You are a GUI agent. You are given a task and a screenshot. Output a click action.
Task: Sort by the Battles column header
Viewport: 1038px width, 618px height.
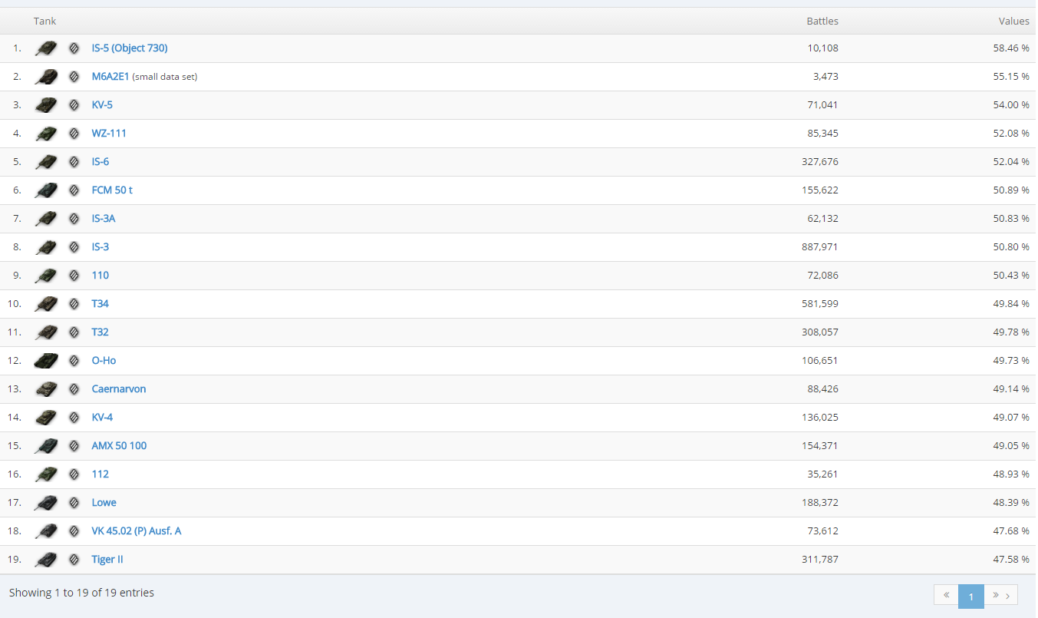click(822, 21)
